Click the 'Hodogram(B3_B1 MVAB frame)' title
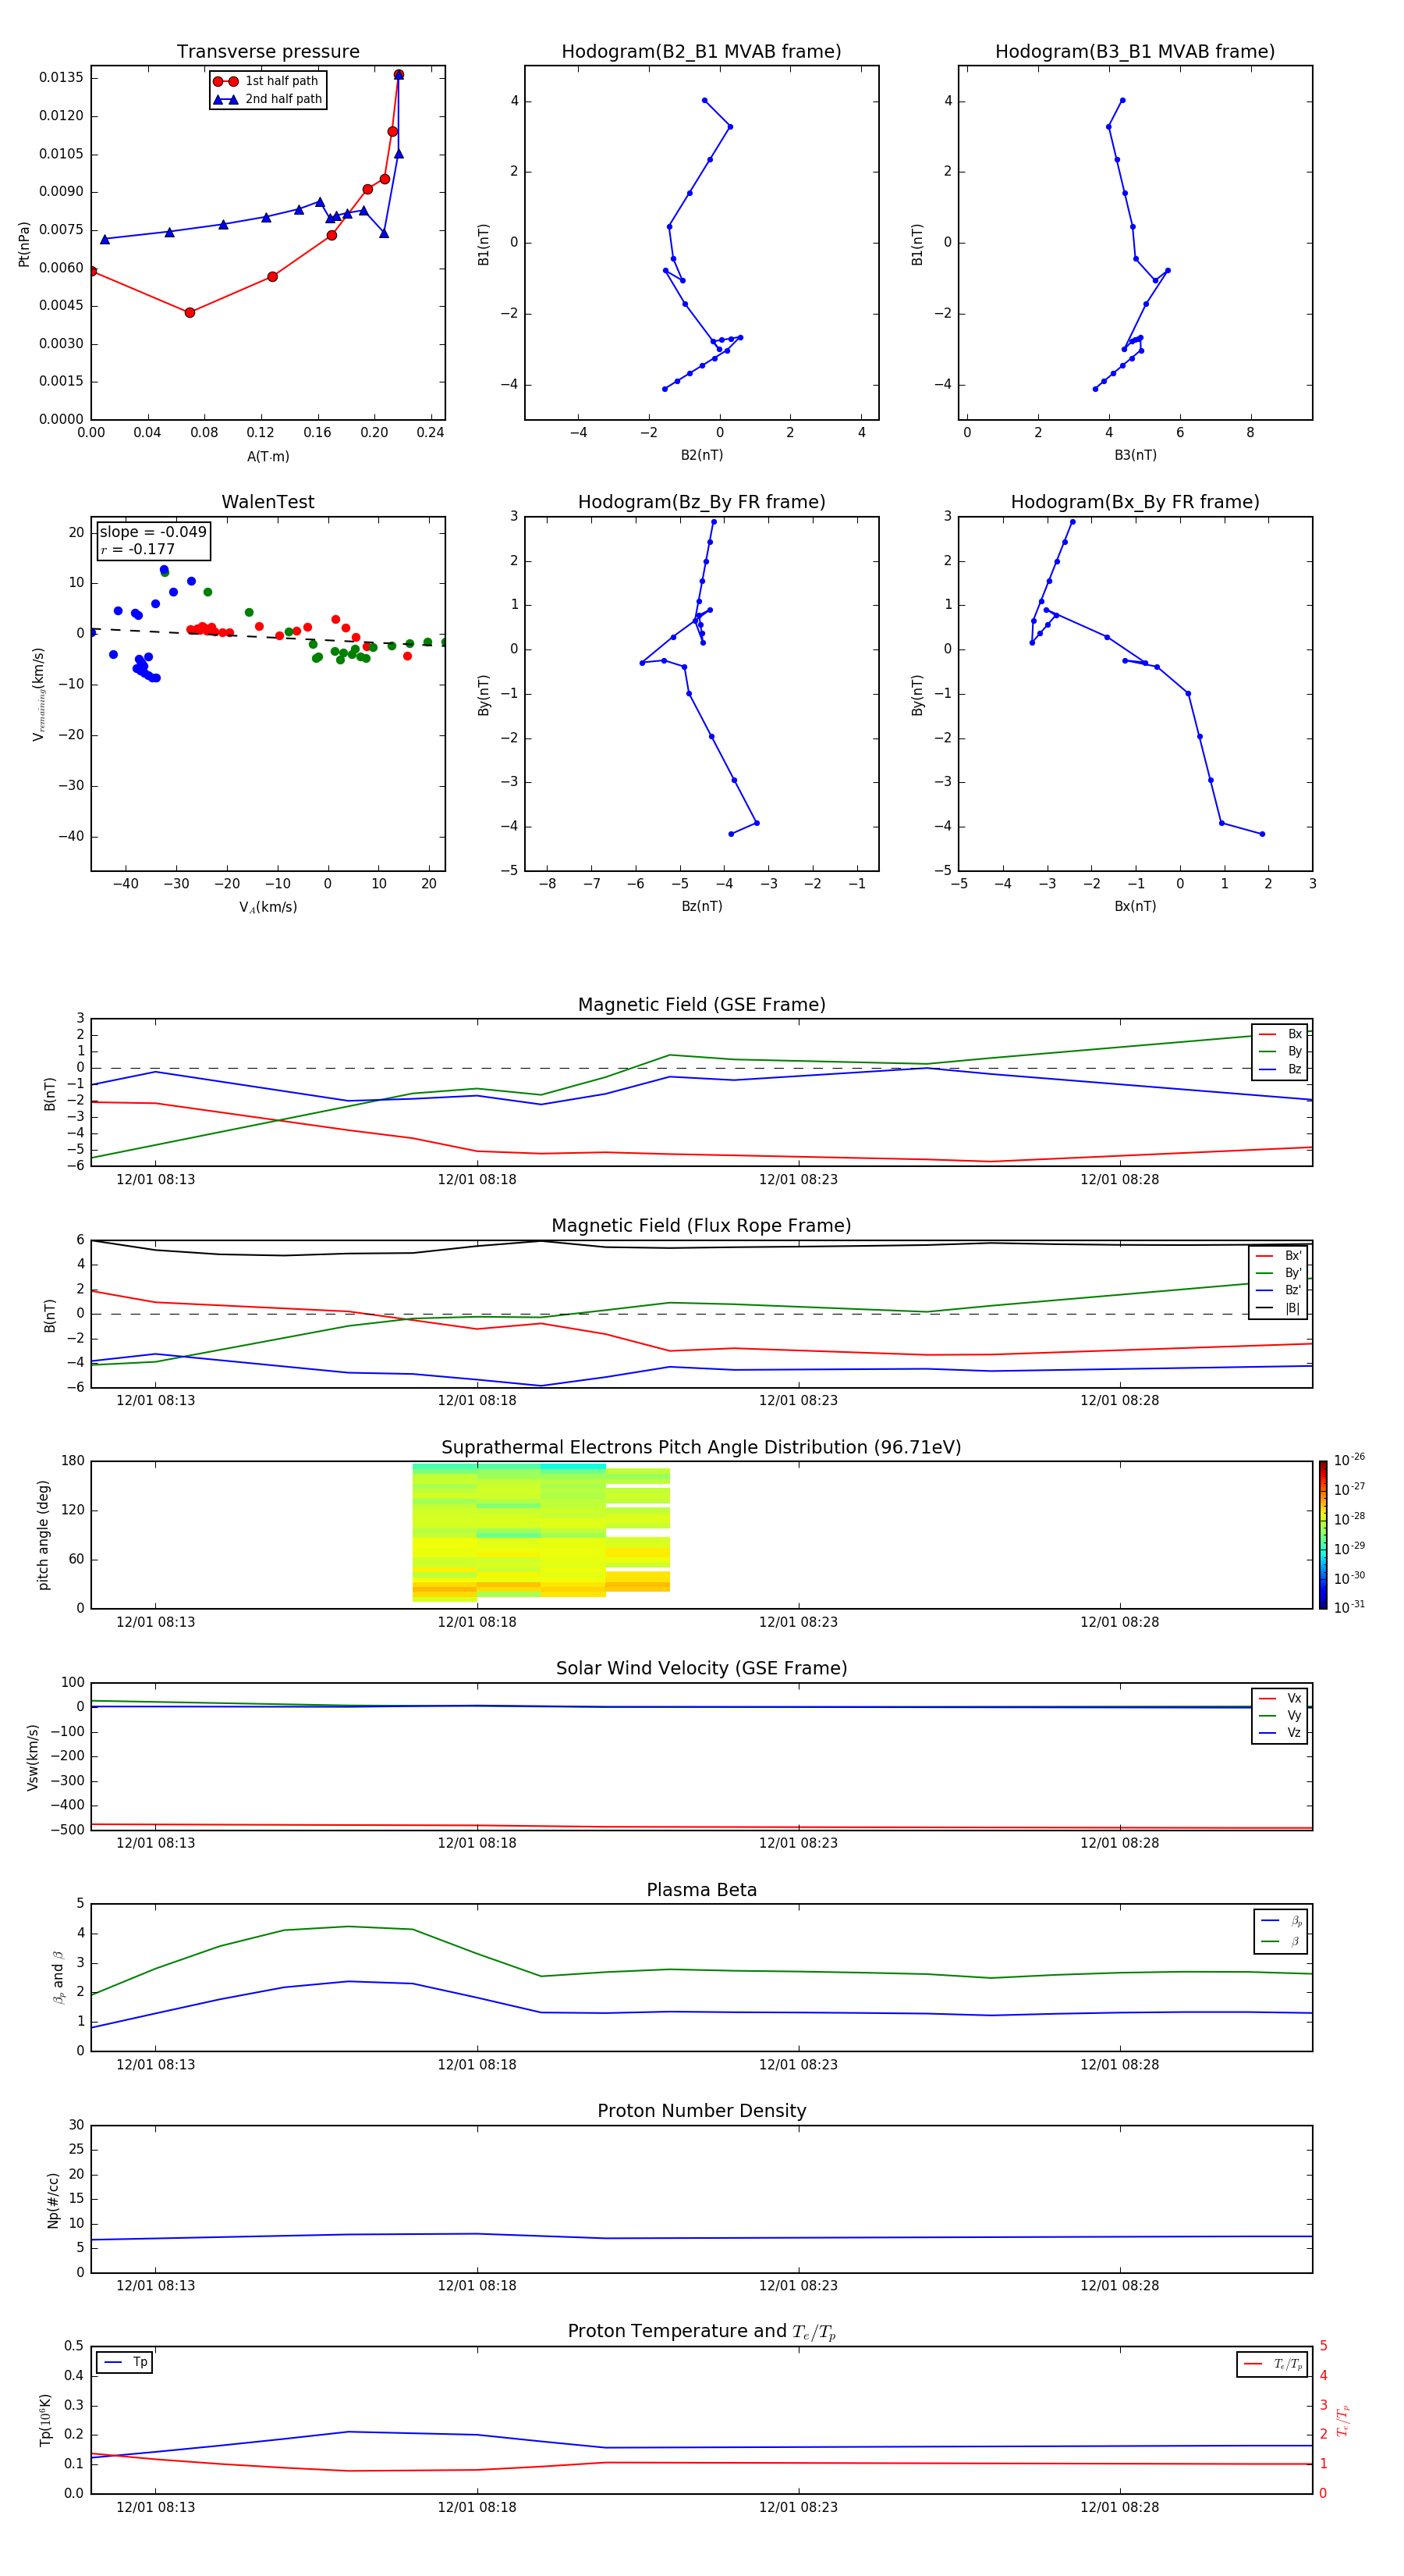This screenshot has width=1404, height=2576. pos(1135,52)
